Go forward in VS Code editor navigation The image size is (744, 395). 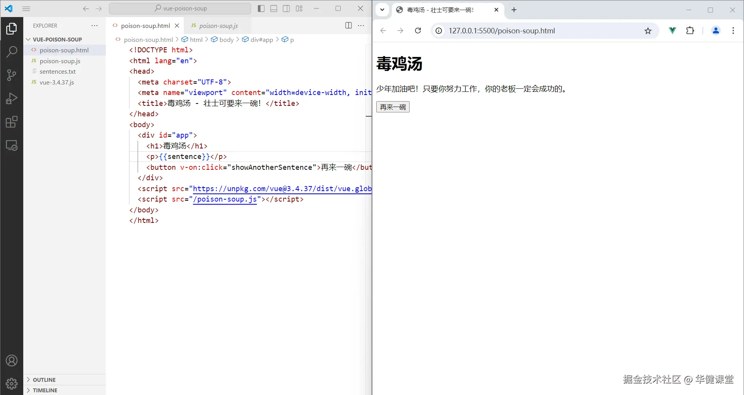point(99,9)
